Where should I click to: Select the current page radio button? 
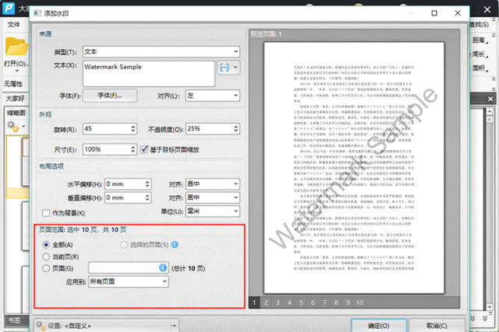(x=46, y=257)
